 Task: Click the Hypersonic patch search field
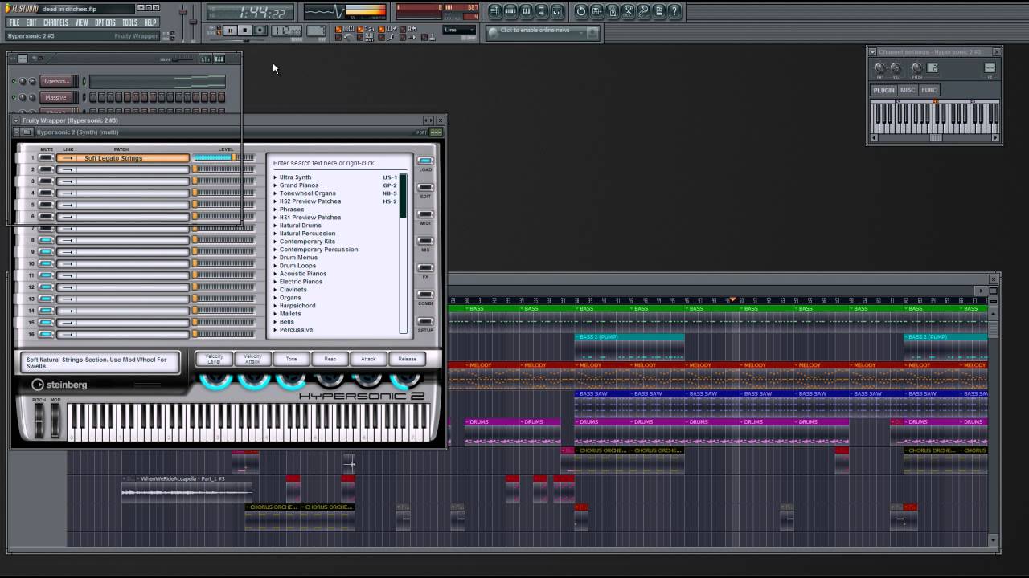[x=338, y=163]
